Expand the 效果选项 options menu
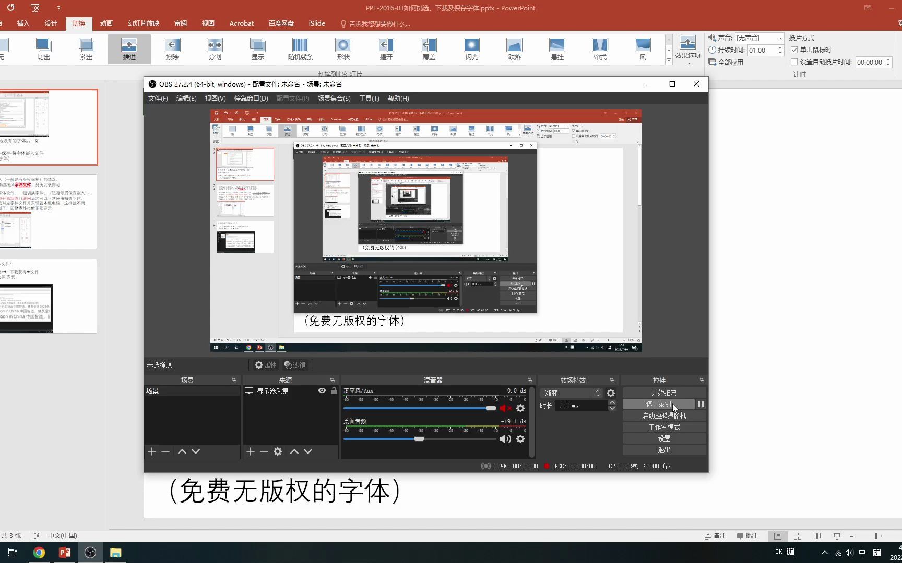Viewport: 902px width, 563px height. 687,49
